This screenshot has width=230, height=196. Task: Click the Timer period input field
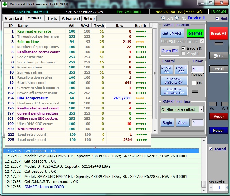198,69
